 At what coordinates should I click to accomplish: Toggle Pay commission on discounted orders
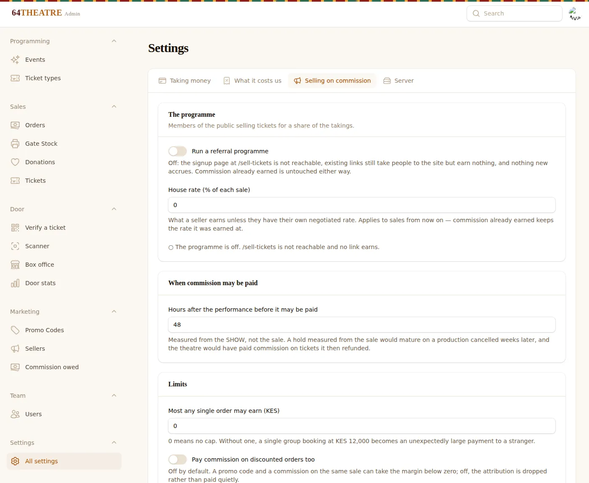pyautogui.click(x=178, y=459)
